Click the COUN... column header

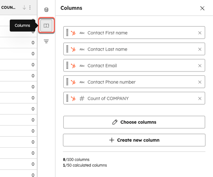pyautogui.click(x=8, y=8)
